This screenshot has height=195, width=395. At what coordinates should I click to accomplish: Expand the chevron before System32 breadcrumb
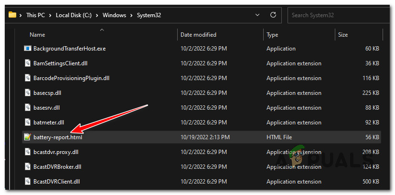pyautogui.click(x=131, y=15)
